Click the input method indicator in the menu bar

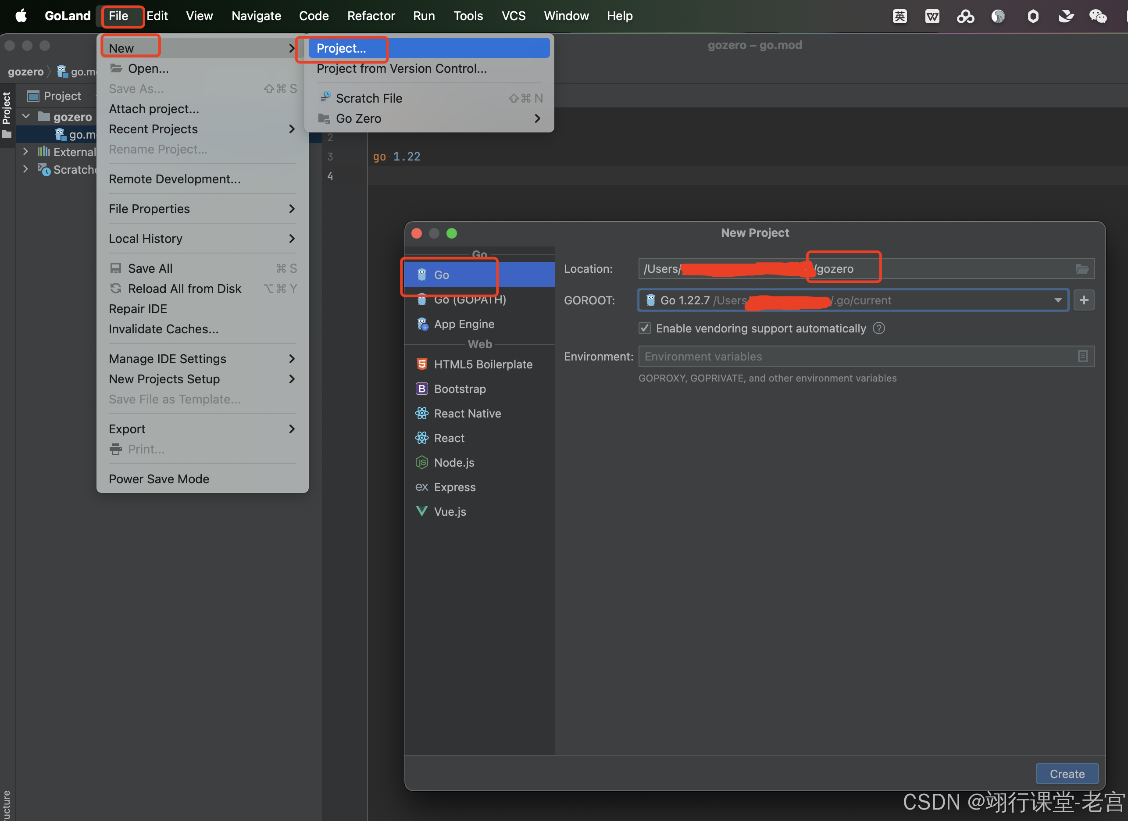pos(900,16)
